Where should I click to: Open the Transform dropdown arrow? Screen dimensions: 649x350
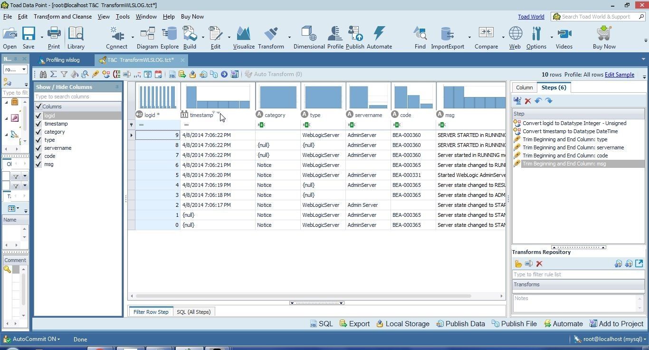(289, 37)
